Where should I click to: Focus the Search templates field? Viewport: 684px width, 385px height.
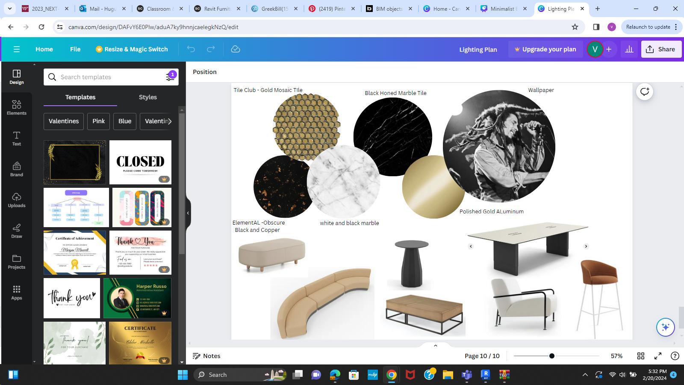[x=111, y=77]
